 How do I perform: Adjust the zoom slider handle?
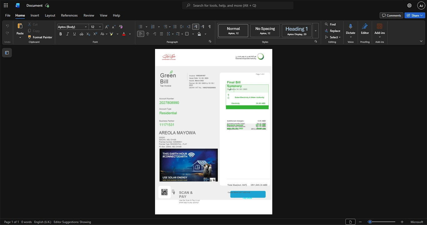coord(370,222)
